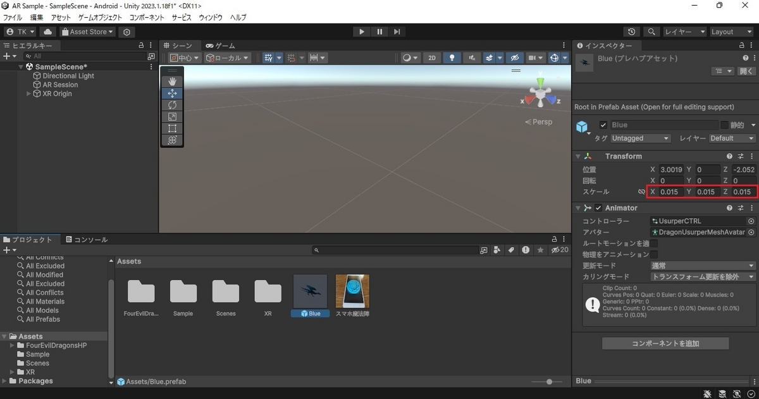The height and width of the screenshot is (399, 759).
Task: Click the Step frame button
Action: 397,32
